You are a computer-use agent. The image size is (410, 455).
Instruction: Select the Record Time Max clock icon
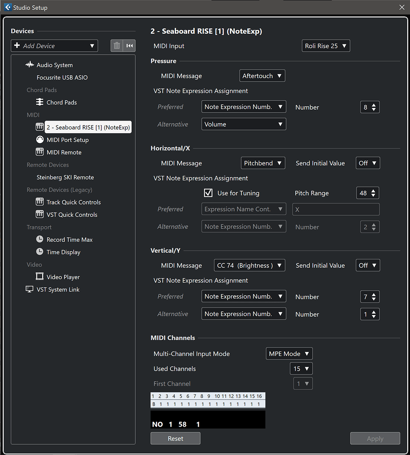pos(40,239)
